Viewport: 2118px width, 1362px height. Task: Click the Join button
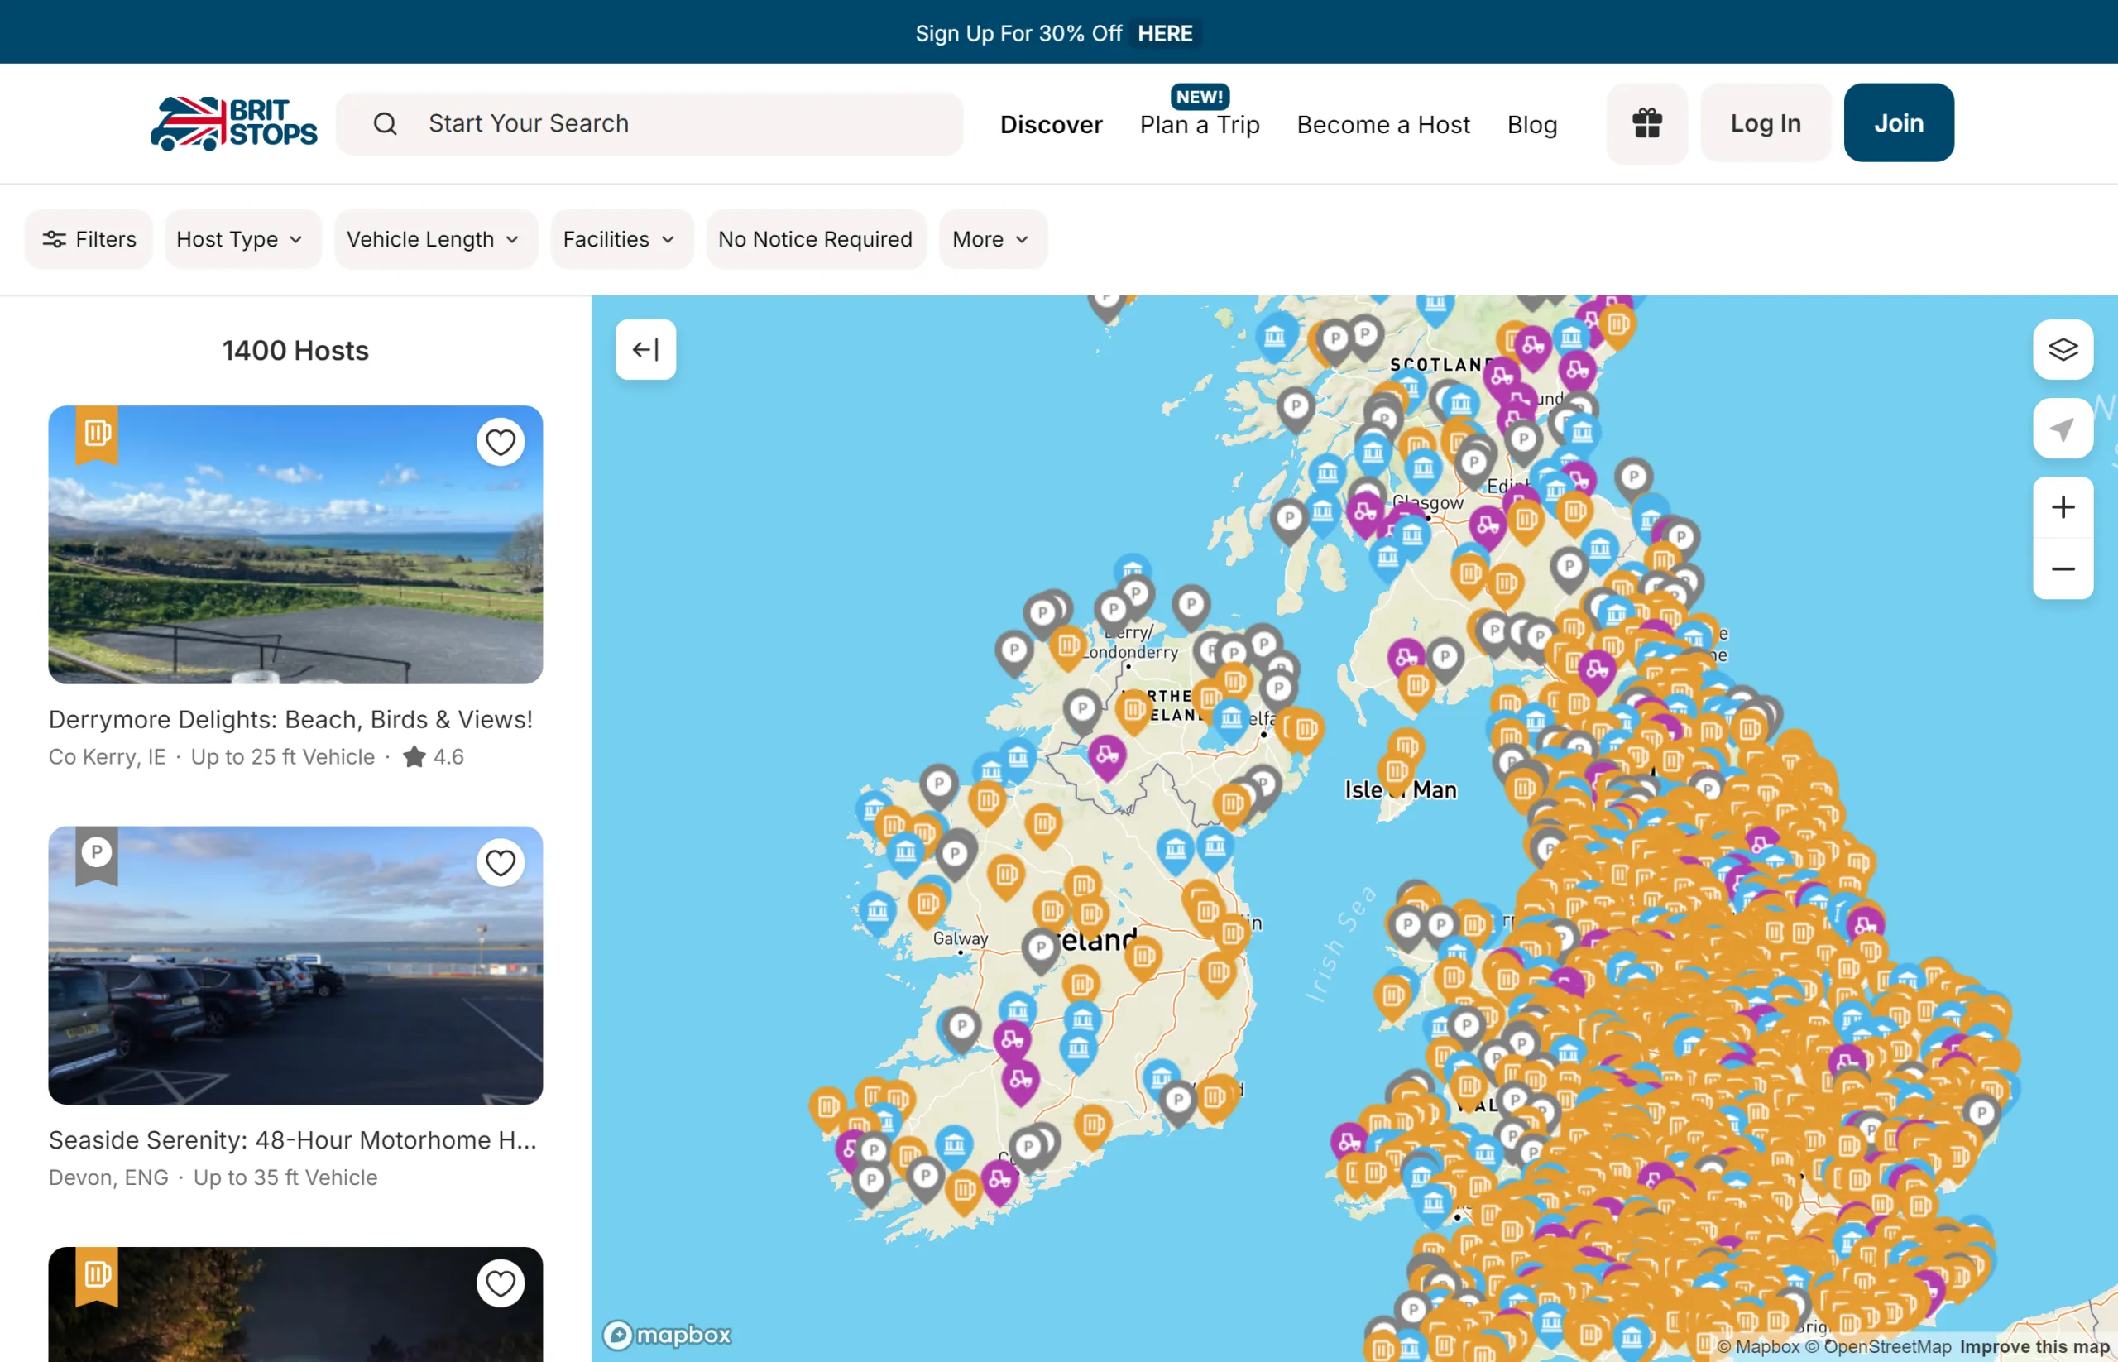pos(1899,123)
